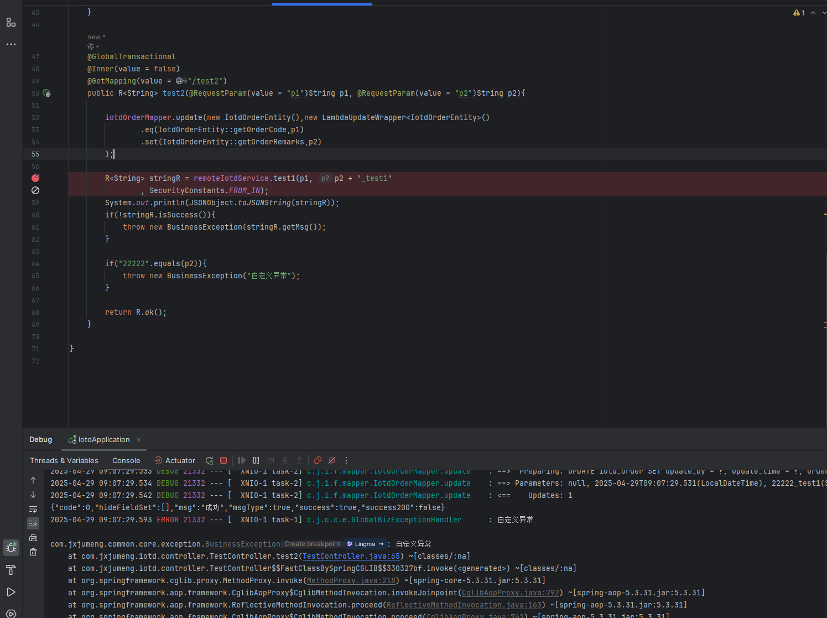
Task: Stop the running debug session
Action: pyautogui.click(x=223, y=460)
